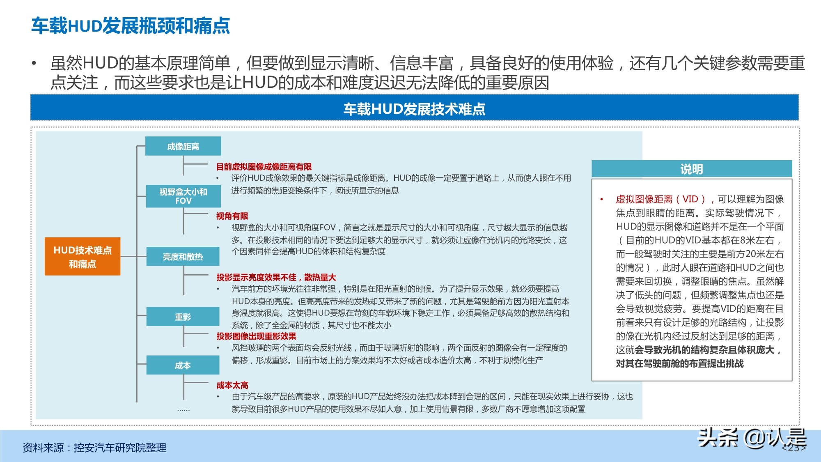Select the 成本 node box

tap(182, 365)
